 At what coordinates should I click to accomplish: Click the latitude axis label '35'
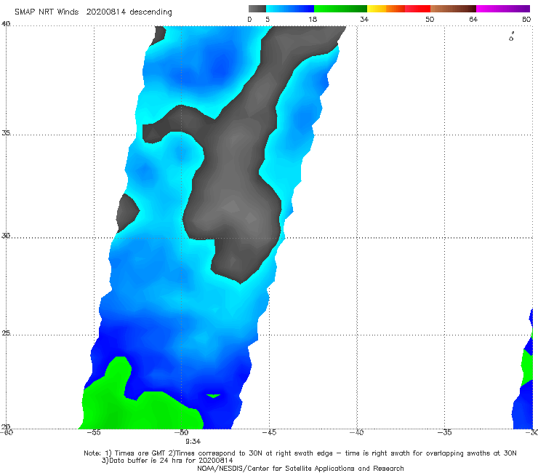coord(6,132)
